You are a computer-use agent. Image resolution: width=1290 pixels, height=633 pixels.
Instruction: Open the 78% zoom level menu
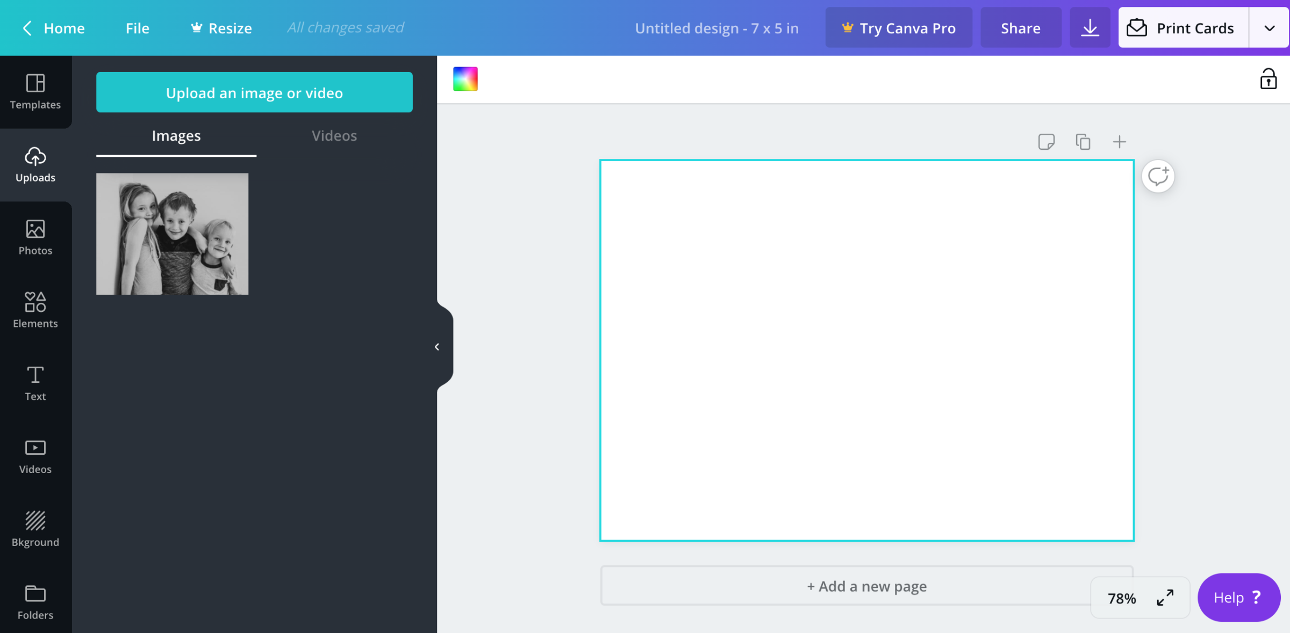tap(1122, 598)
